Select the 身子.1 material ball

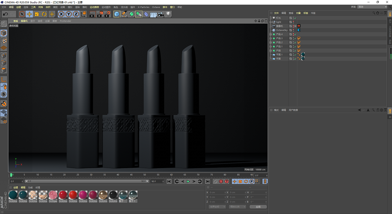[x=133, y=197]
